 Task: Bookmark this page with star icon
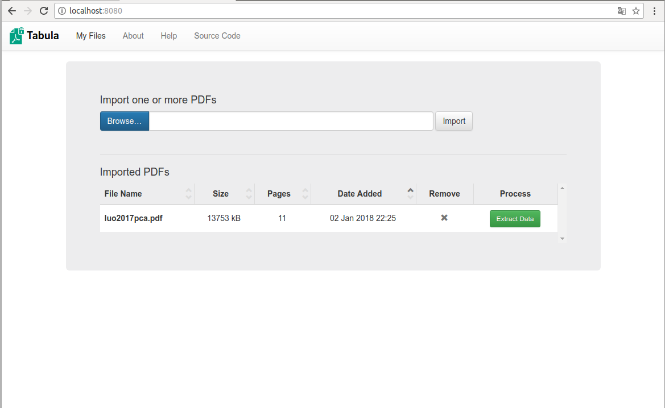point(636,11)
